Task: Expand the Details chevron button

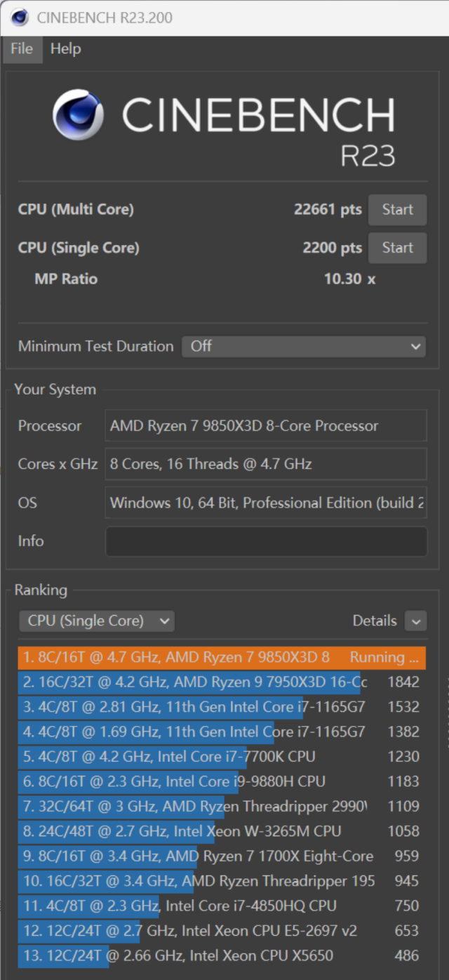Action: pos(416,621)
